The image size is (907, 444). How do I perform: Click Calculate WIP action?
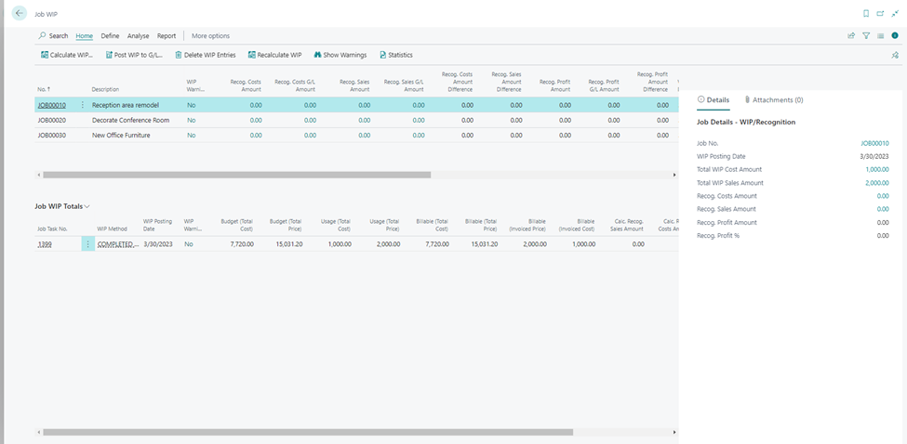(x=67, y=55)
